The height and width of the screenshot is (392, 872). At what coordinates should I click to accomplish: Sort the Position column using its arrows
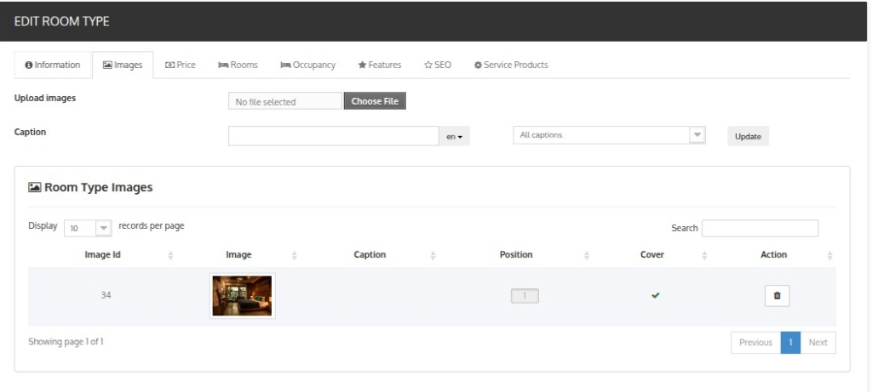[x=586, y=255]
